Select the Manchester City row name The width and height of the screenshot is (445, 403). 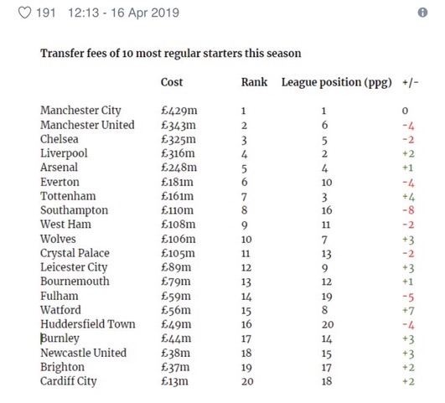pyautogui.click(x=80, y=111)
